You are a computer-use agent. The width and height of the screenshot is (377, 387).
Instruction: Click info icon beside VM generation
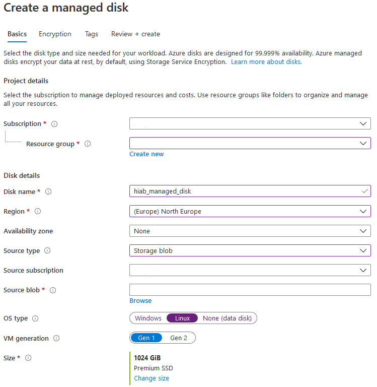(56, 339)
